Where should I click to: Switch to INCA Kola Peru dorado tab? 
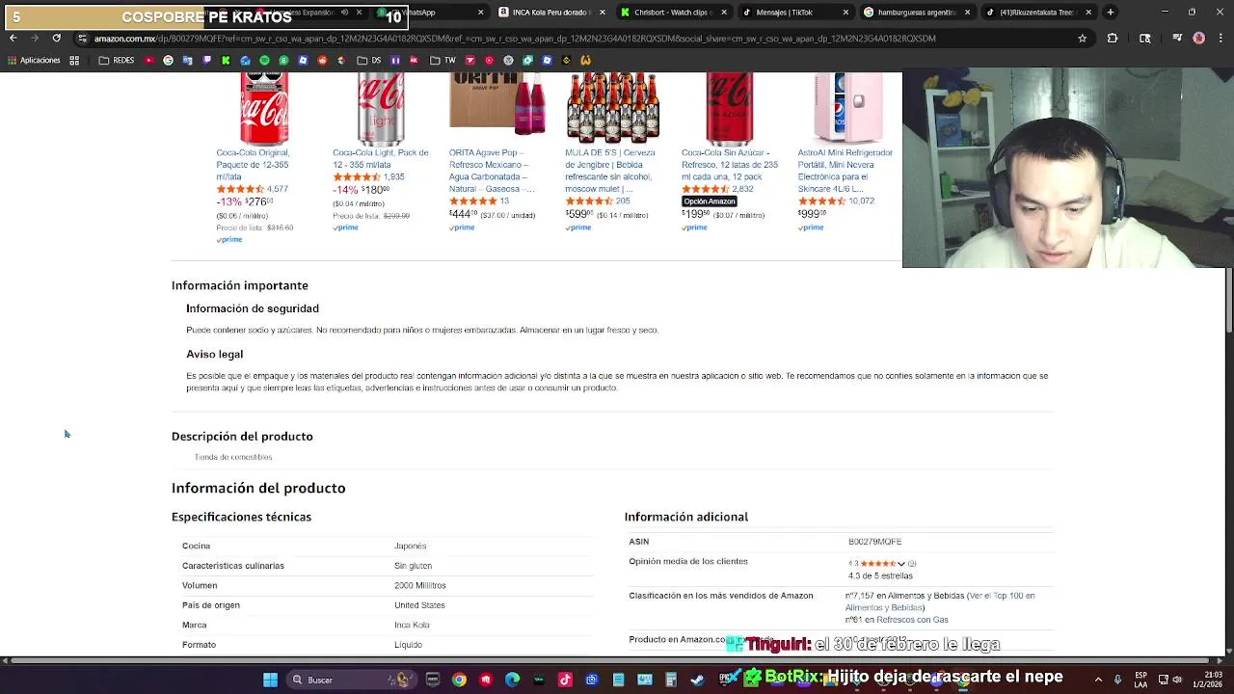click(x=550, y=13)
